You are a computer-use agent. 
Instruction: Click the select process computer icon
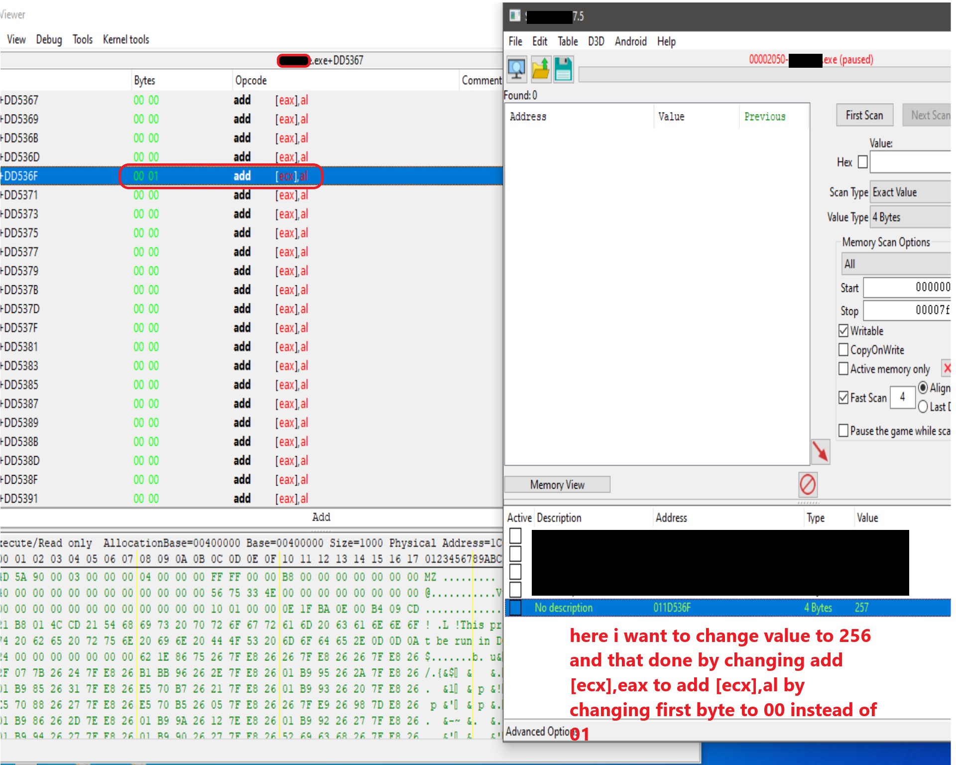pyautogui.click(x=517, y=69)
